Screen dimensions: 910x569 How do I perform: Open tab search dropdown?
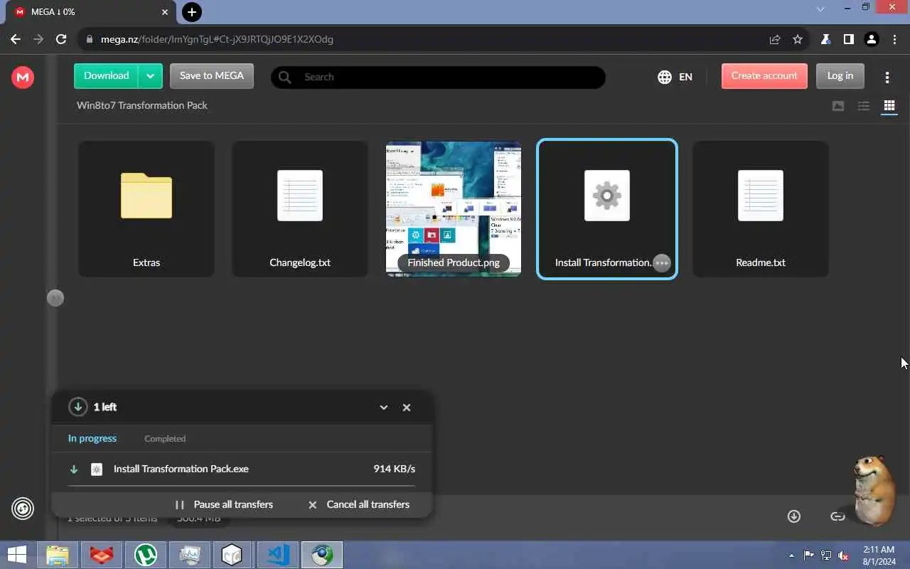(820, 9)
